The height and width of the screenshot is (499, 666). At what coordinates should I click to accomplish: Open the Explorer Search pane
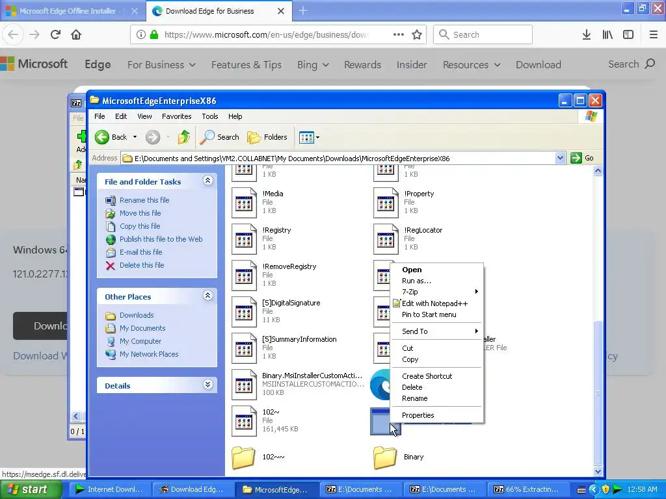tap(220, 137)
